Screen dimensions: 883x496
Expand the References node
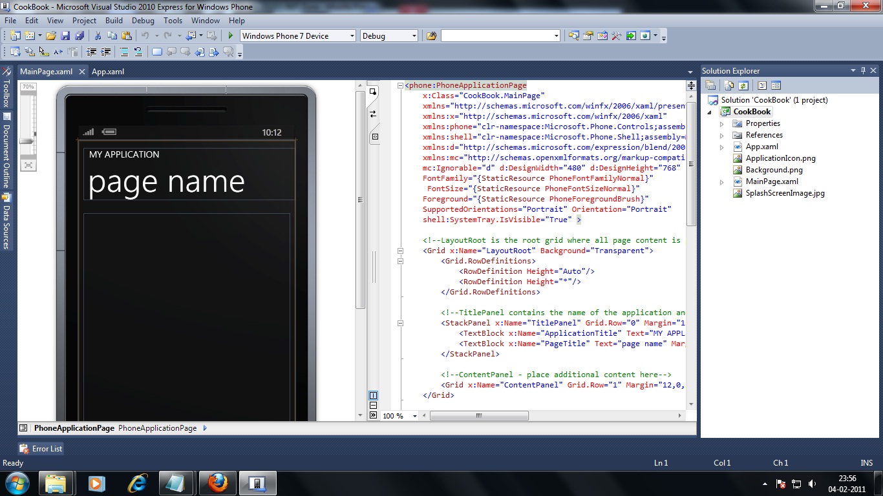pos(722,135)
